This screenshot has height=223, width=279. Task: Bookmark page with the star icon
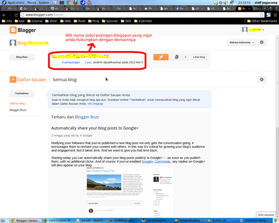(262, 15)
